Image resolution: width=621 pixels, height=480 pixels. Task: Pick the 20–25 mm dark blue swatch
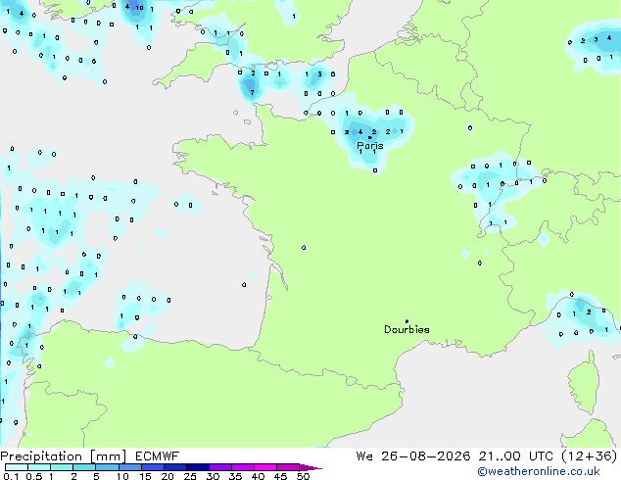click(174, 467)
